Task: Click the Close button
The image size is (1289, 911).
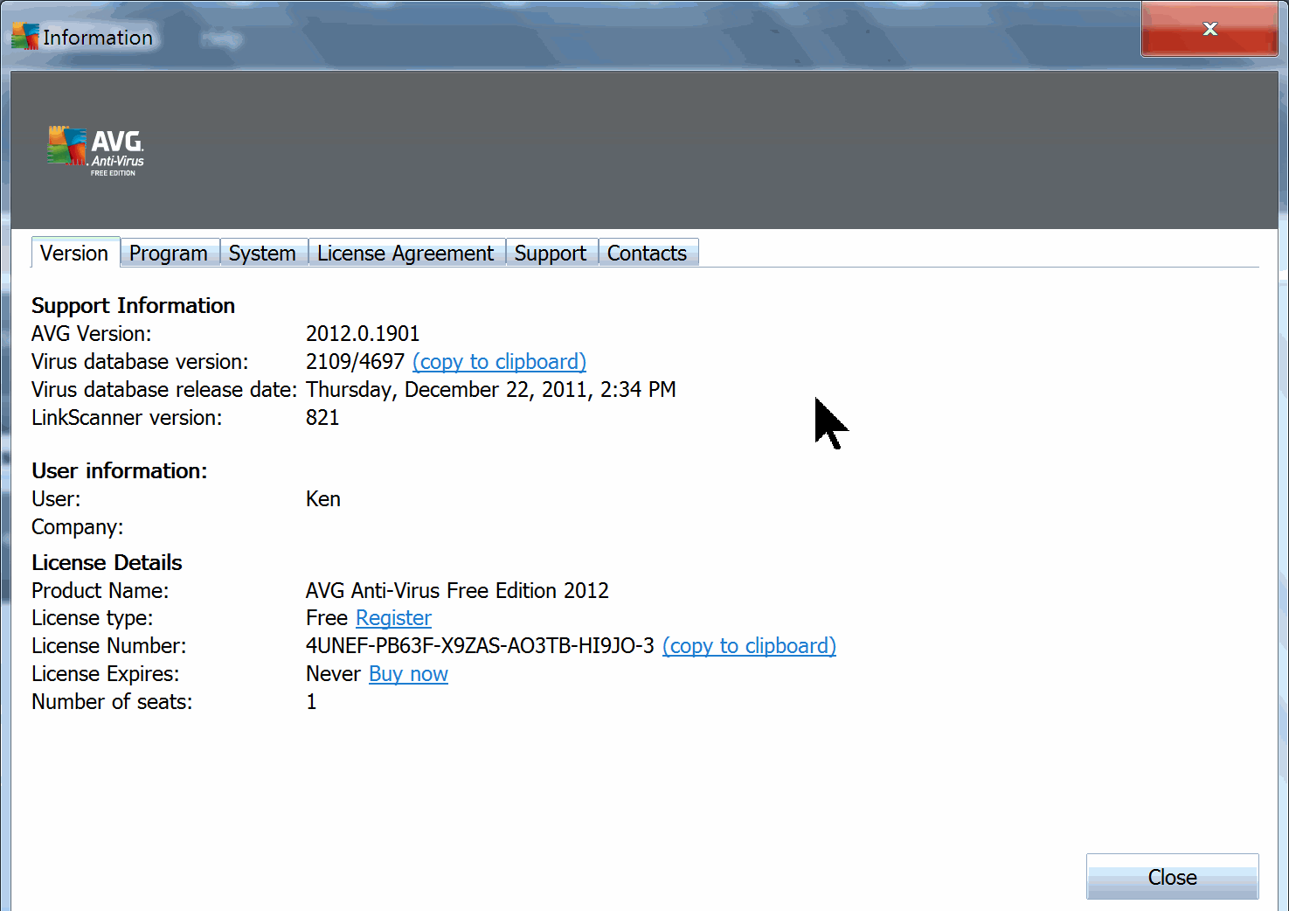Action: 1172,877
